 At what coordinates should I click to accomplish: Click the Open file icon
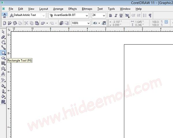(10, 23)
